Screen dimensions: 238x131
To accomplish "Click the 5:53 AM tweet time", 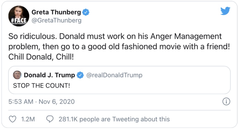I will point(21,102).
